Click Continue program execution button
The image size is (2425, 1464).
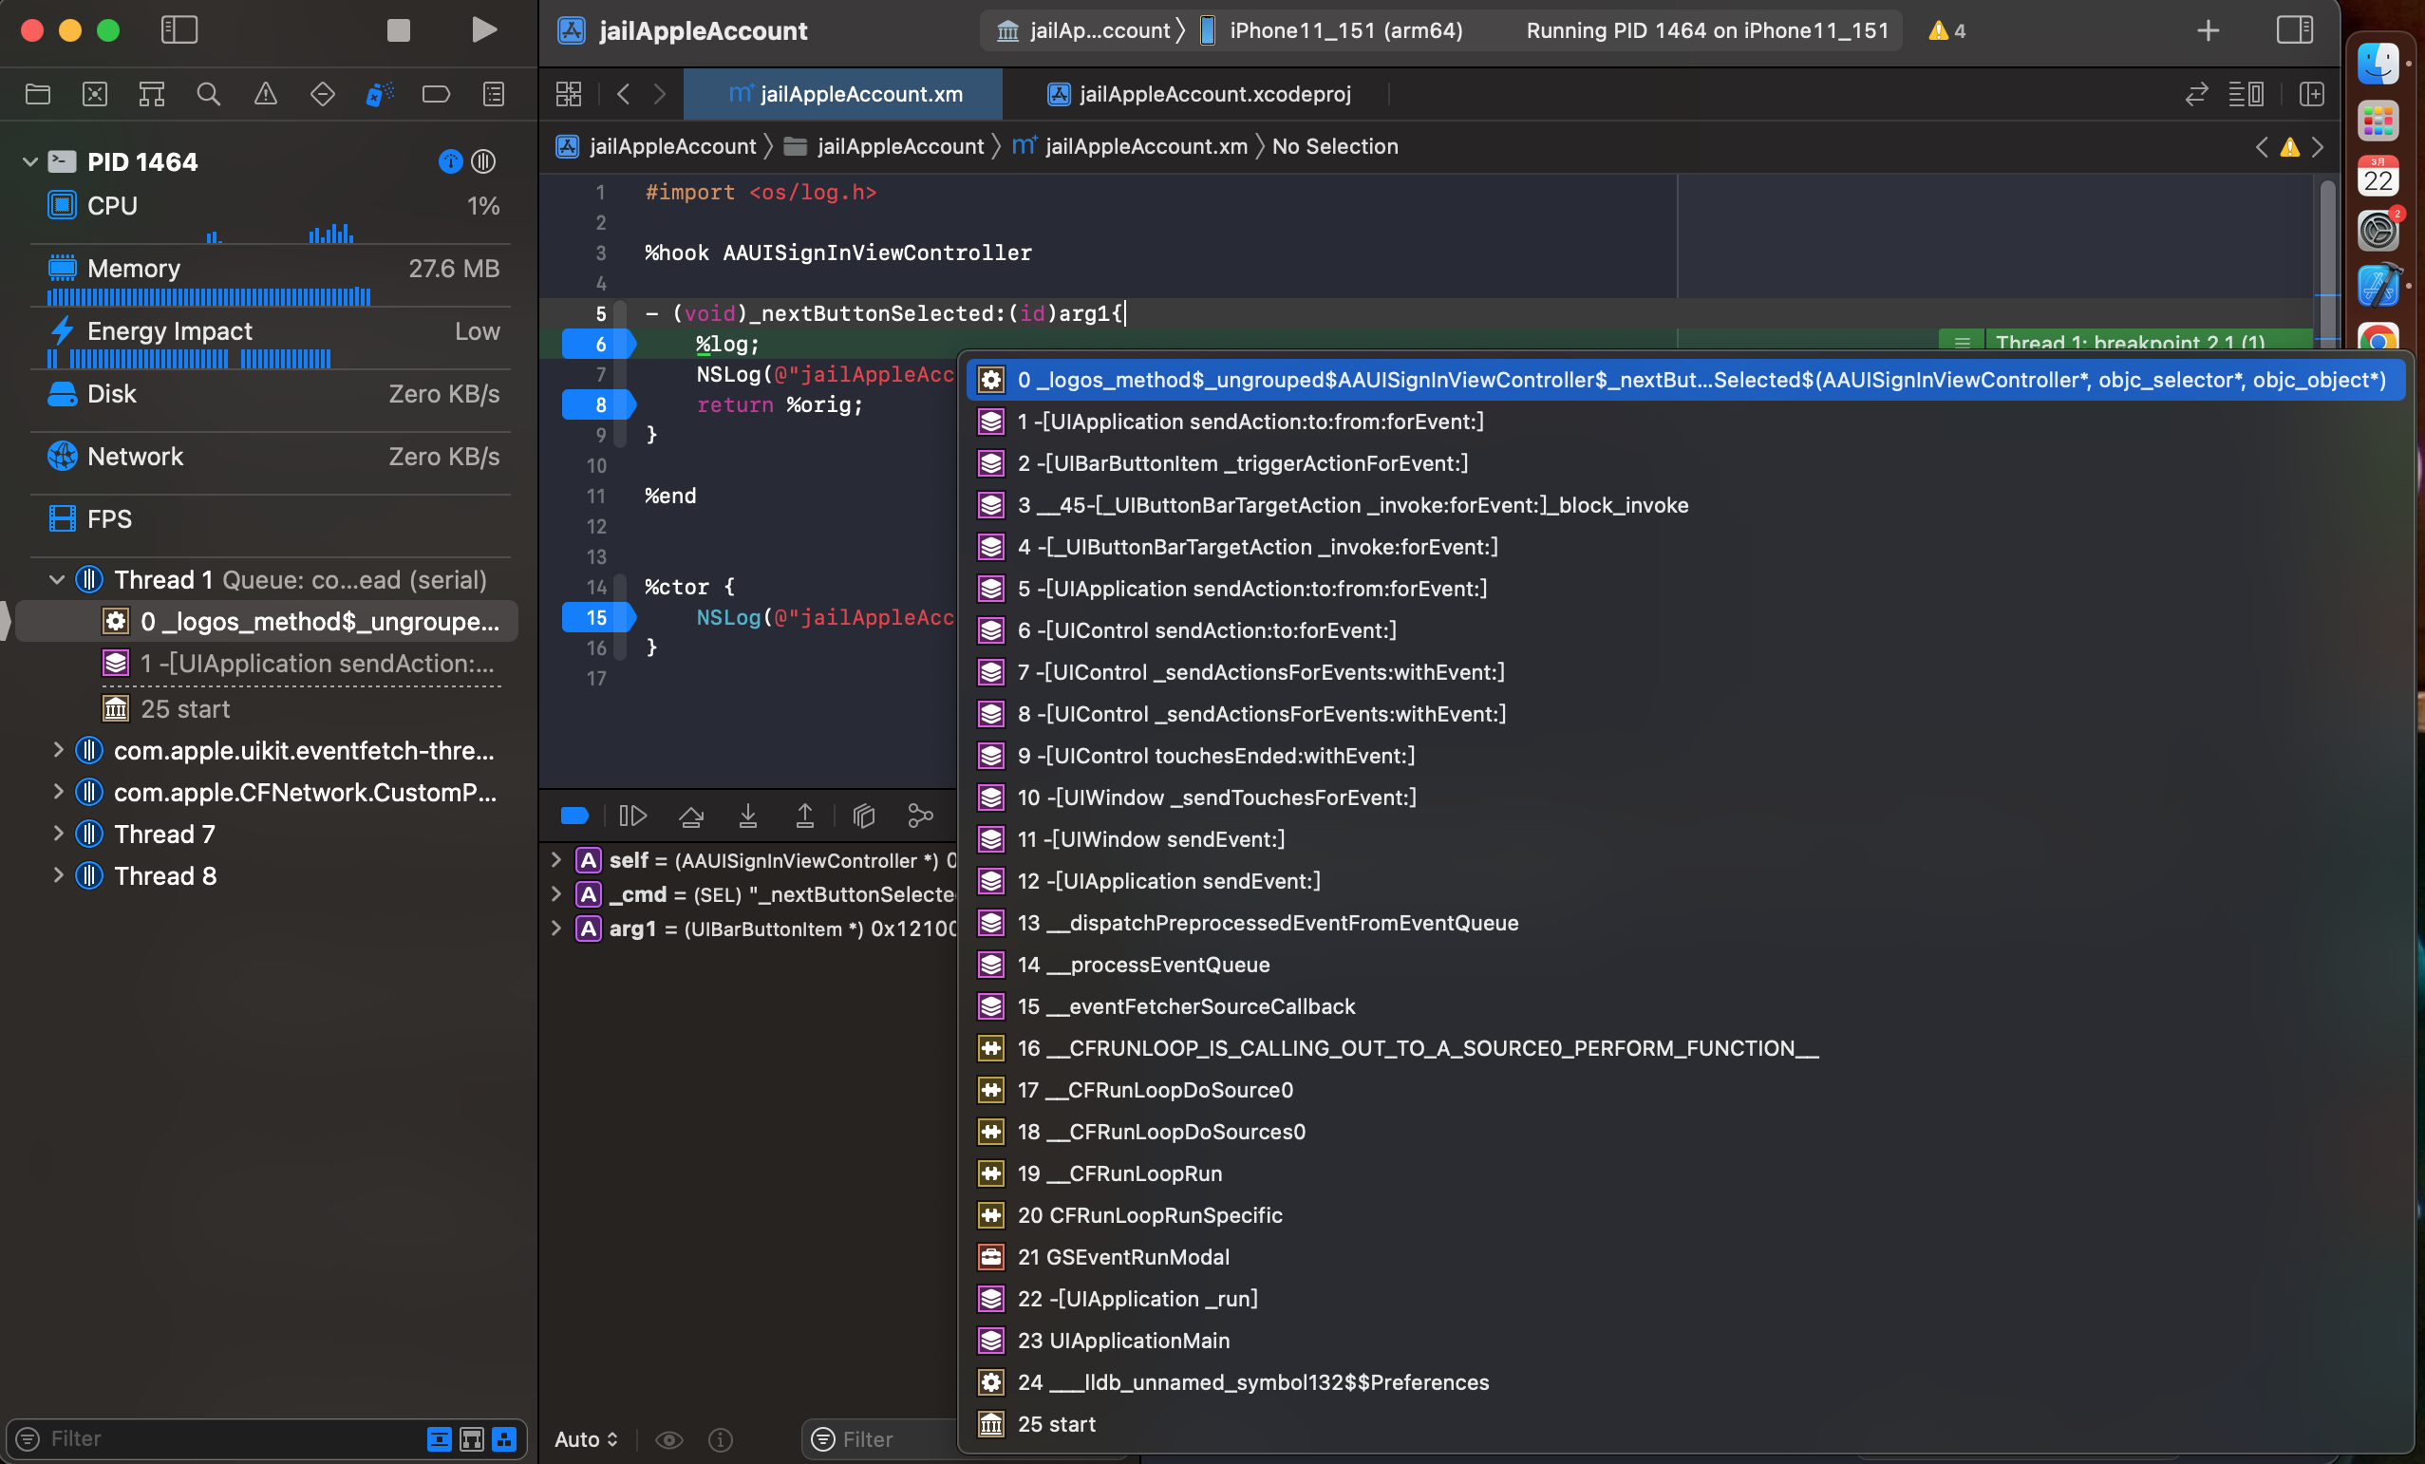click(631, 816)
